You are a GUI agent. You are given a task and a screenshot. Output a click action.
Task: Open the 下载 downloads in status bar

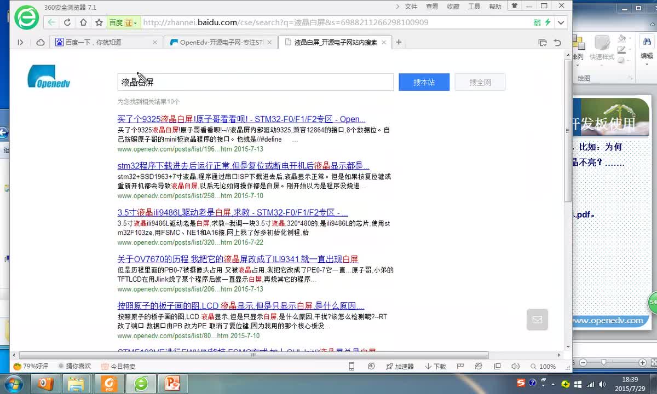[436, 366]
